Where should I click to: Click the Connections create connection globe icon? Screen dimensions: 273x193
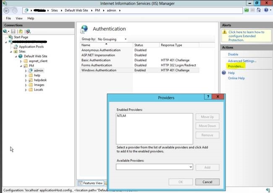pyautogui.click(x=5, y=31)
